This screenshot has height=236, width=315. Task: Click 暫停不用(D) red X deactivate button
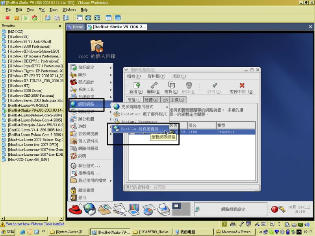(x=241, y=88)
